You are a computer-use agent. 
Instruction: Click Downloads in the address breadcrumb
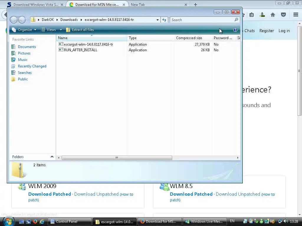click(69, 20)
